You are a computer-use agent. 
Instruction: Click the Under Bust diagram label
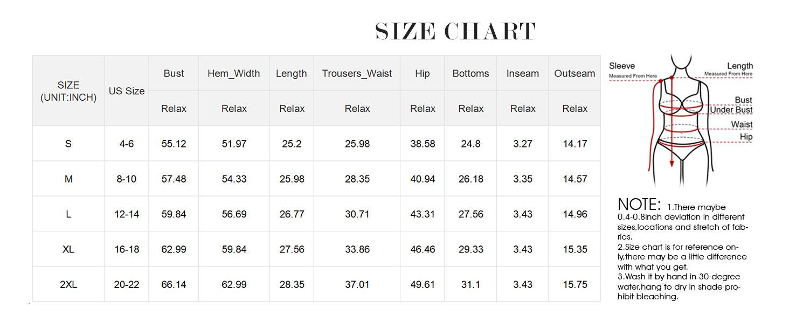coord(731,110)
